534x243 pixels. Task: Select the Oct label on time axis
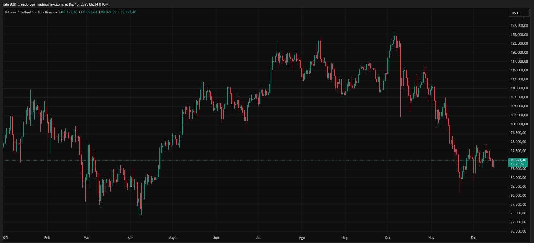tap(388, 238)
